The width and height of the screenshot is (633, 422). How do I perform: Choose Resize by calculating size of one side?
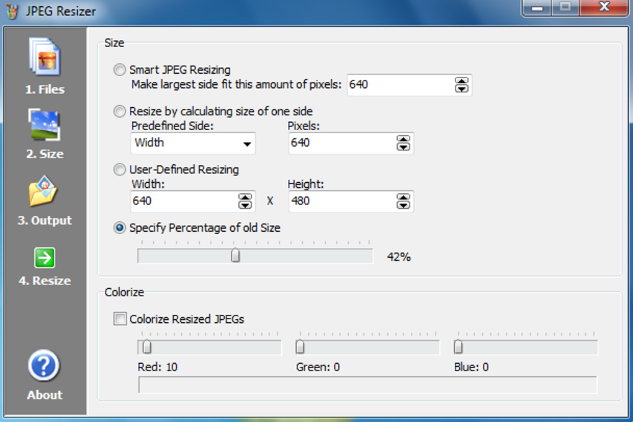(x=119, y=112)
